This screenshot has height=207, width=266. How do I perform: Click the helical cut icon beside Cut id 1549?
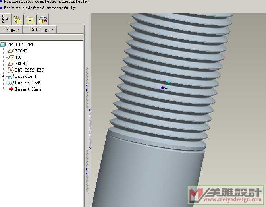11,83
